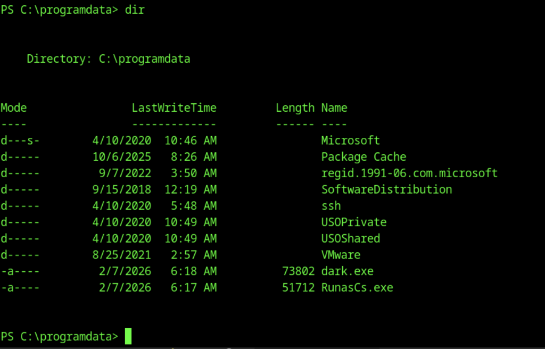Click the ssh directory entry

(331, 206)
